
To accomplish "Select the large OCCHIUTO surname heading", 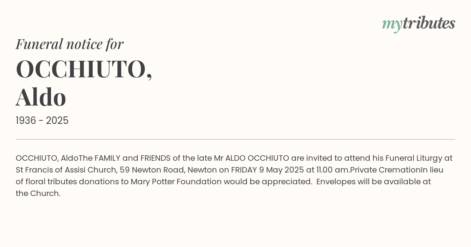I will coord(84,69).
